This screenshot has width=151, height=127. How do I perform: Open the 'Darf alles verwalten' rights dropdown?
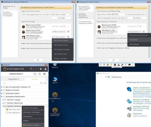pyautogui.click(x=61, y=15)
